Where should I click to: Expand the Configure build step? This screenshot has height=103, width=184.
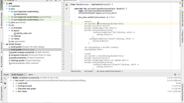(14, 86)
